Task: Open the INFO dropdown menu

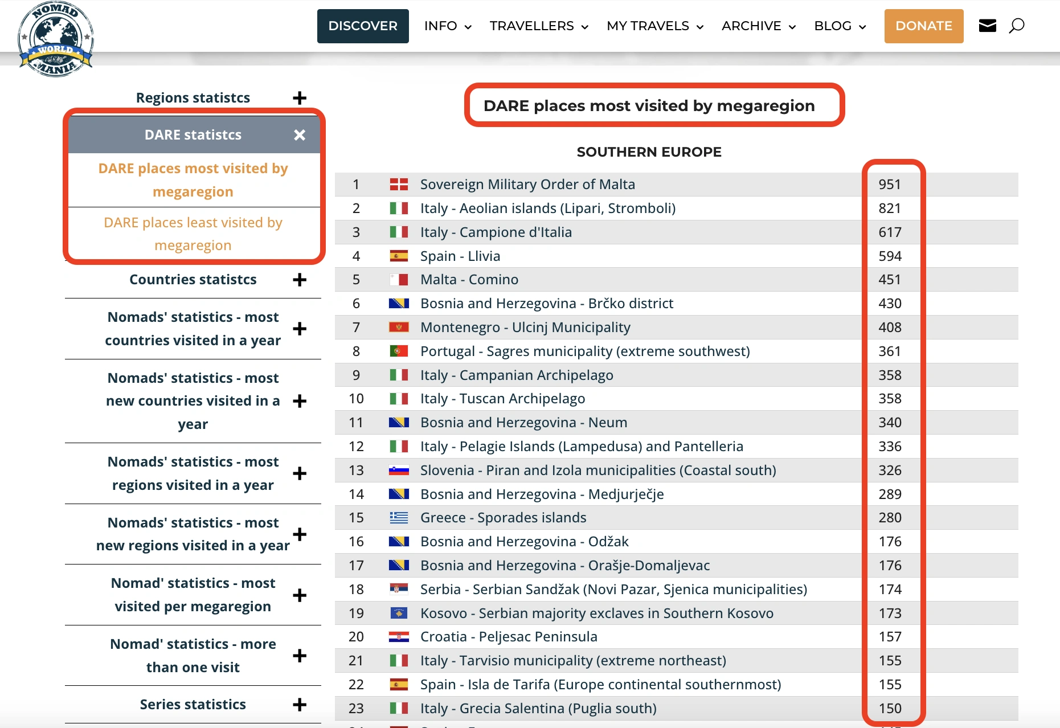Action: coord(447,26)
